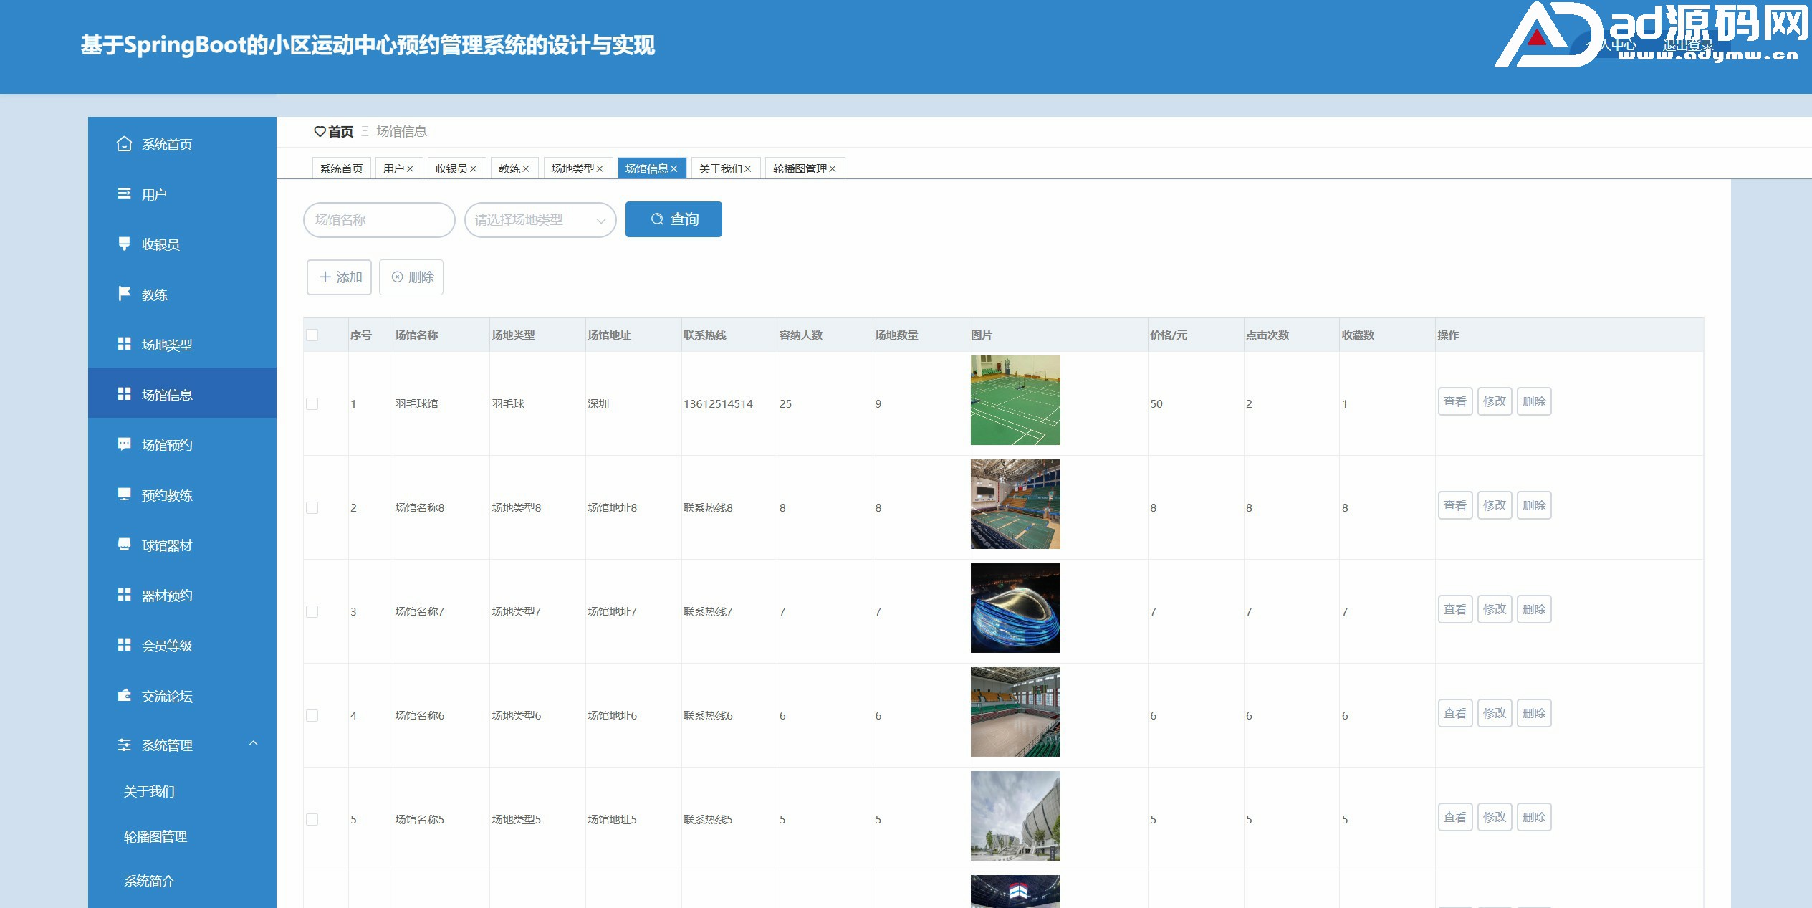Click the home icon beside 系统首页
This screenshot has width=1812, height=908.
(x=124, y=144)
